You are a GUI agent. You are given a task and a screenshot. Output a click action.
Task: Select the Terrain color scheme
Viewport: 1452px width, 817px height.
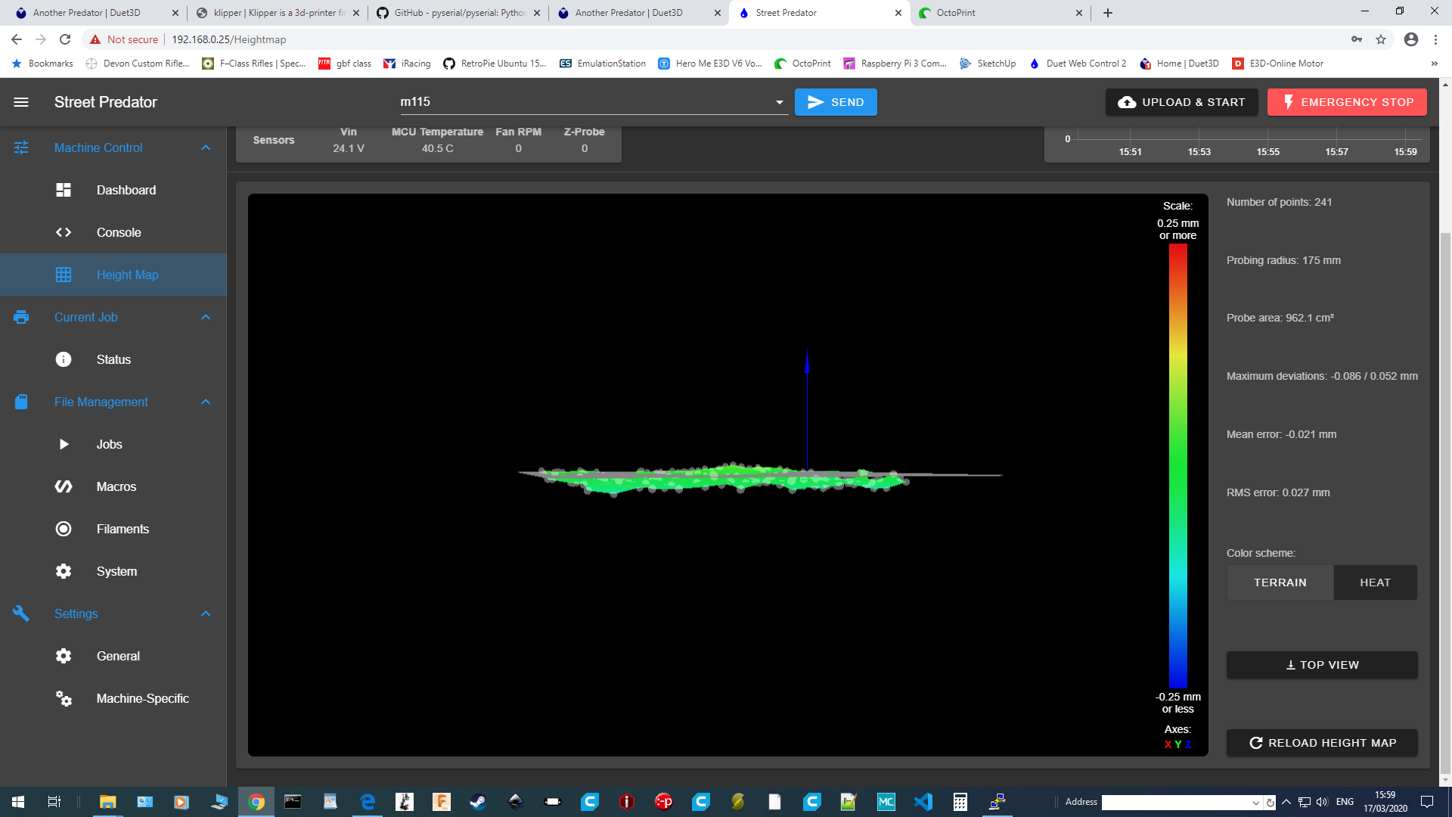pyautogui.click(x=1280, y=582)
